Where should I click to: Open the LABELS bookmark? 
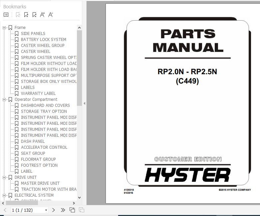[x=28, y=87]
